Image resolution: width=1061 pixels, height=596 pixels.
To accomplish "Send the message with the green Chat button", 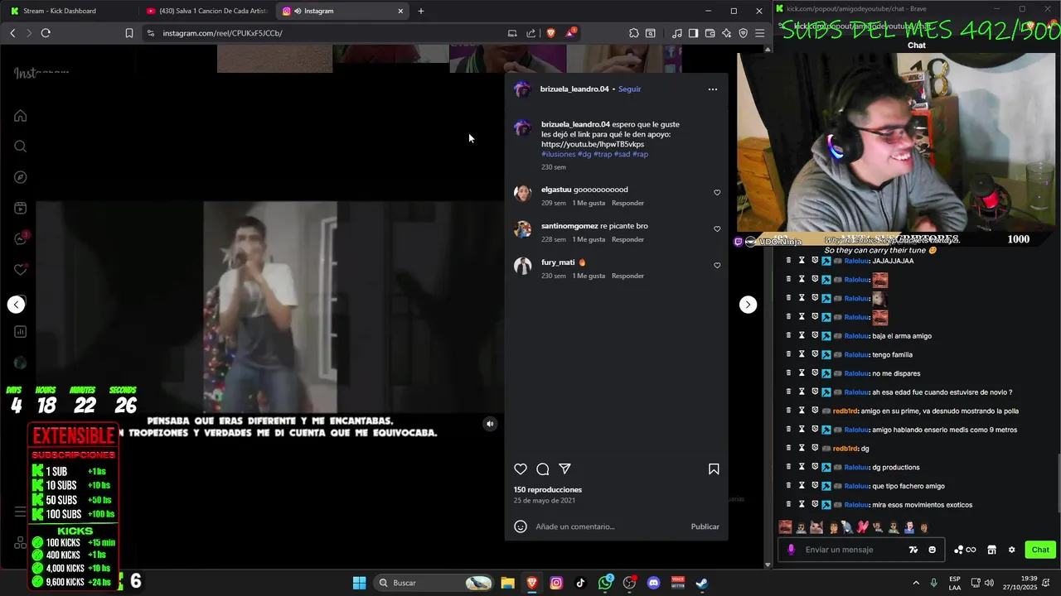I will 1040,550.
